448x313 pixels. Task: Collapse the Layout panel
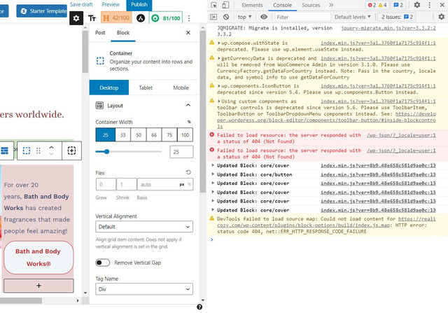point(188,106)
